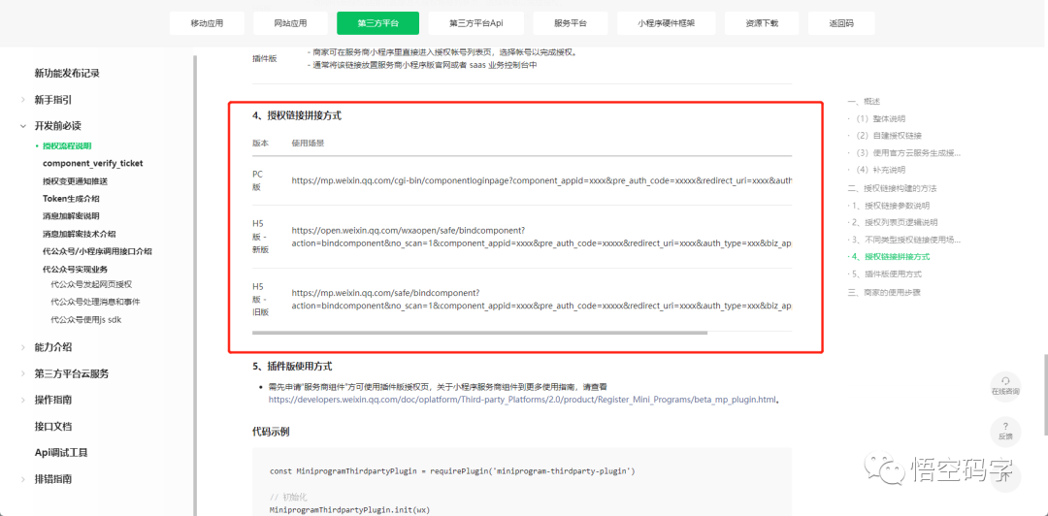Open the beta_mp_plugin.html documentation link
Viewport: 1048px width, 516px height.
click(523, 400)
